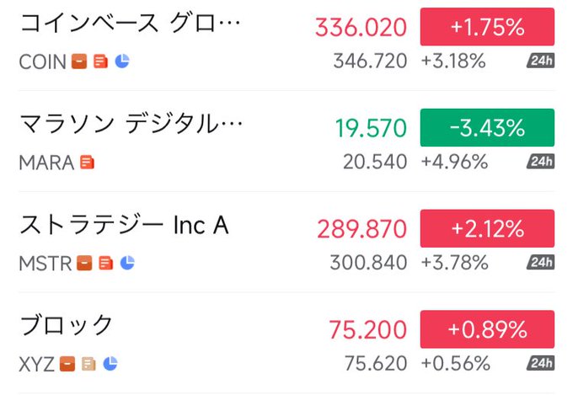Toggle the +0.89% change badge for XYZ
The width and height of the screenshot is (573, 395).
coord(487,329)
